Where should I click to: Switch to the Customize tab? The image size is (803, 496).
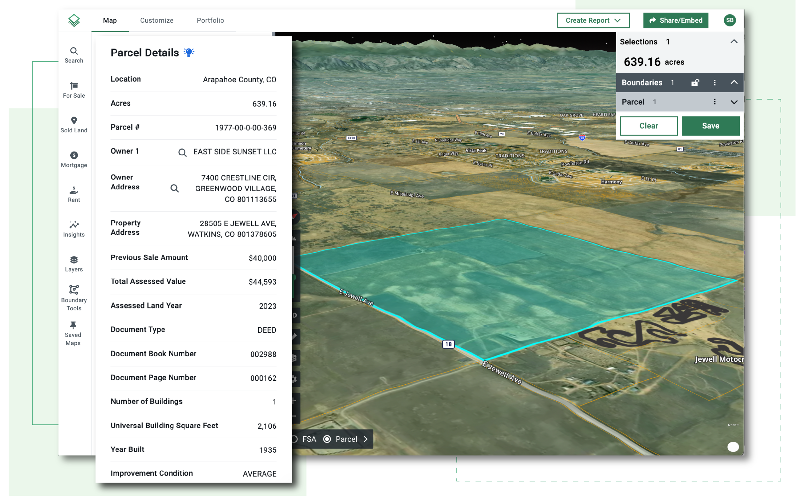click(x=156, y=20)
